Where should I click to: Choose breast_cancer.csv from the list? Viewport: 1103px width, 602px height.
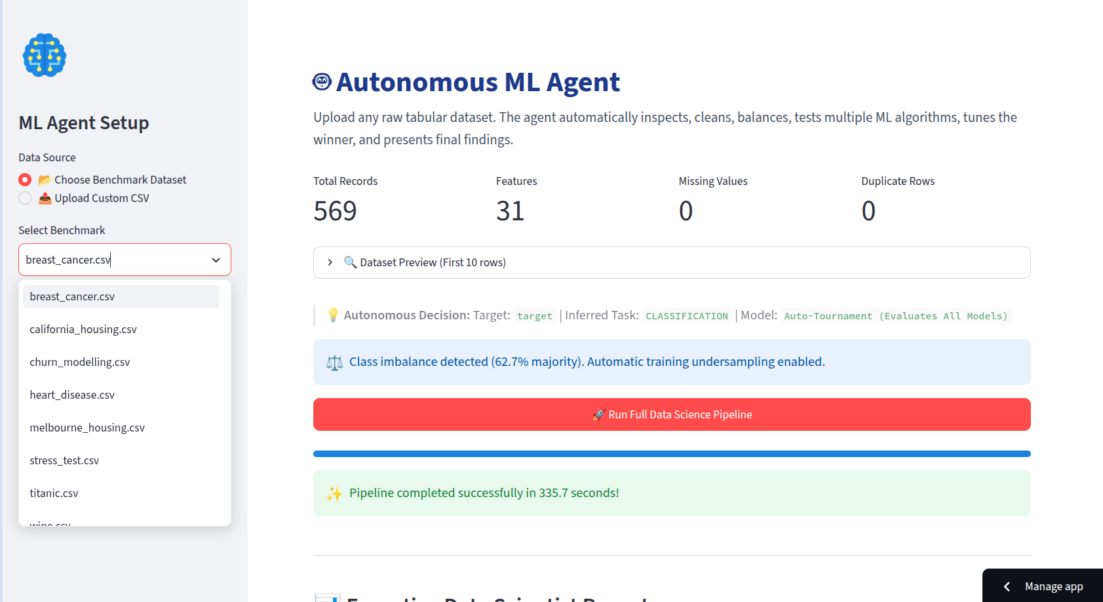(x=121, y=296)
